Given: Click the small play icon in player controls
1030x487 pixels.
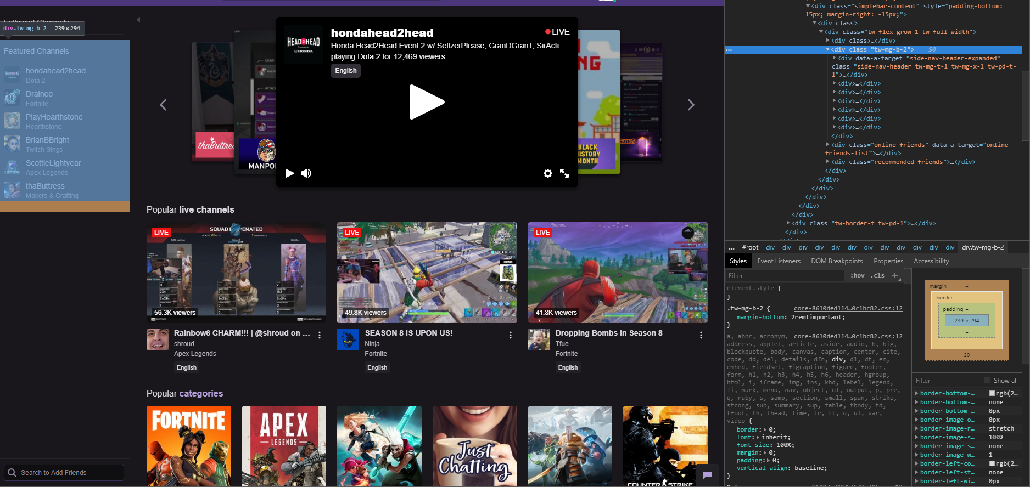Looking at the screenshot, I should [290, 173].
